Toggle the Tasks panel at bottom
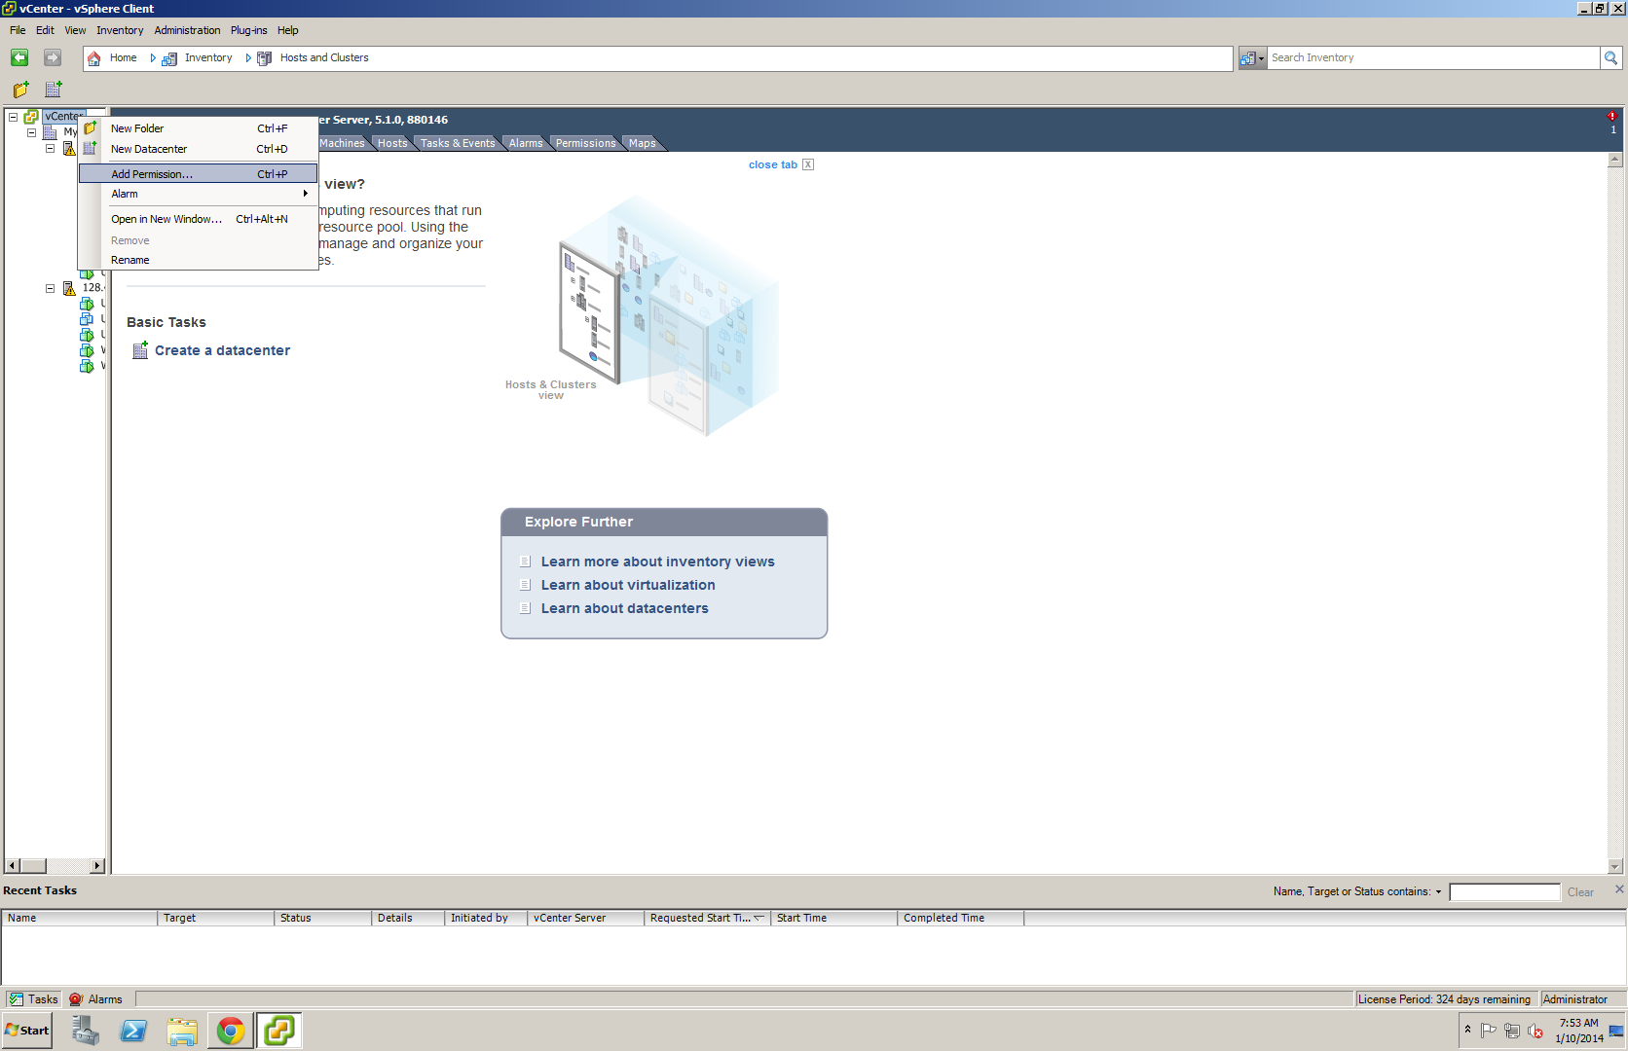The width and height of the screenshot is (1628, 1051). click(32, 998)
